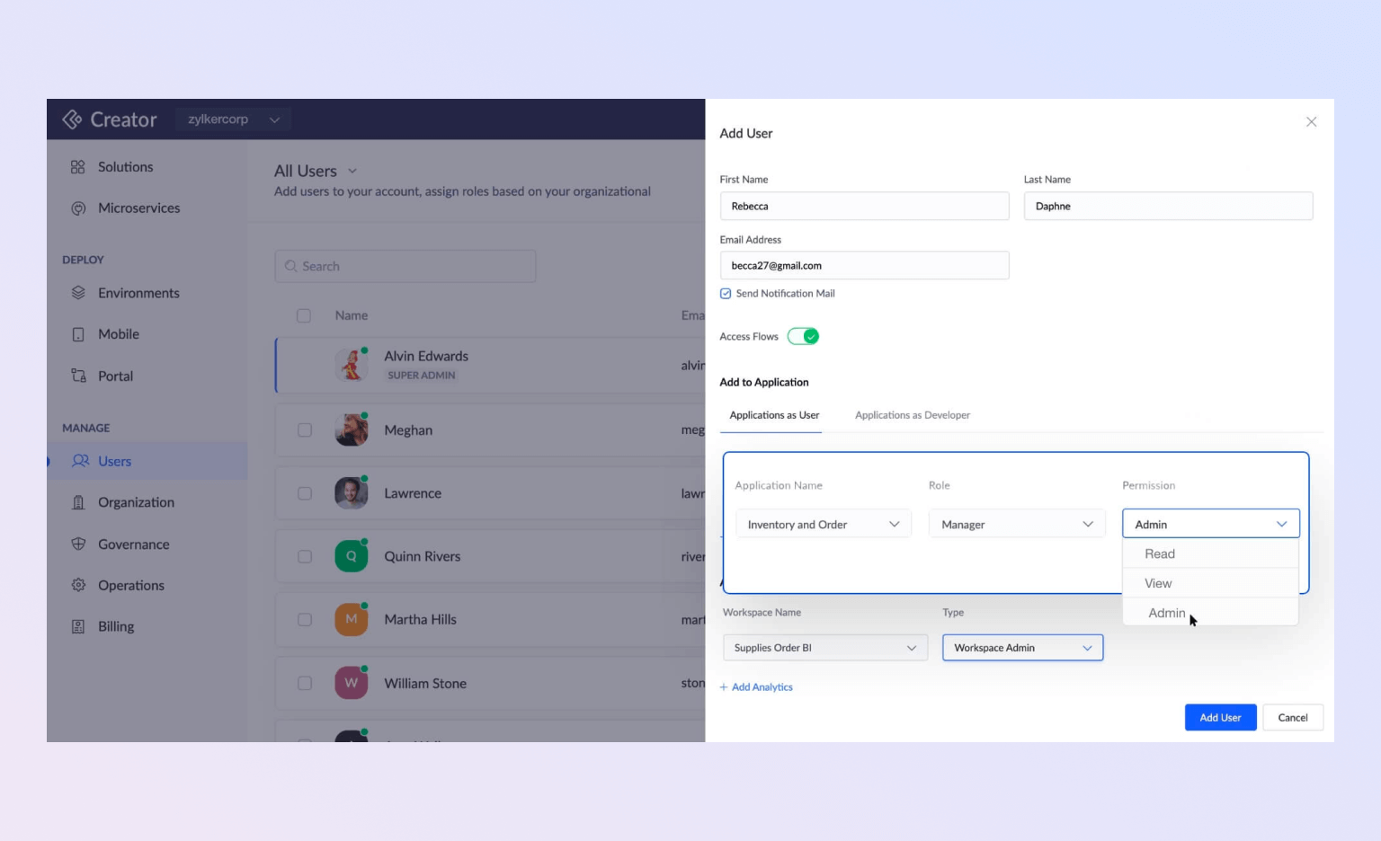Tick the checkbox for Quinn Rivers

point(305,556)
